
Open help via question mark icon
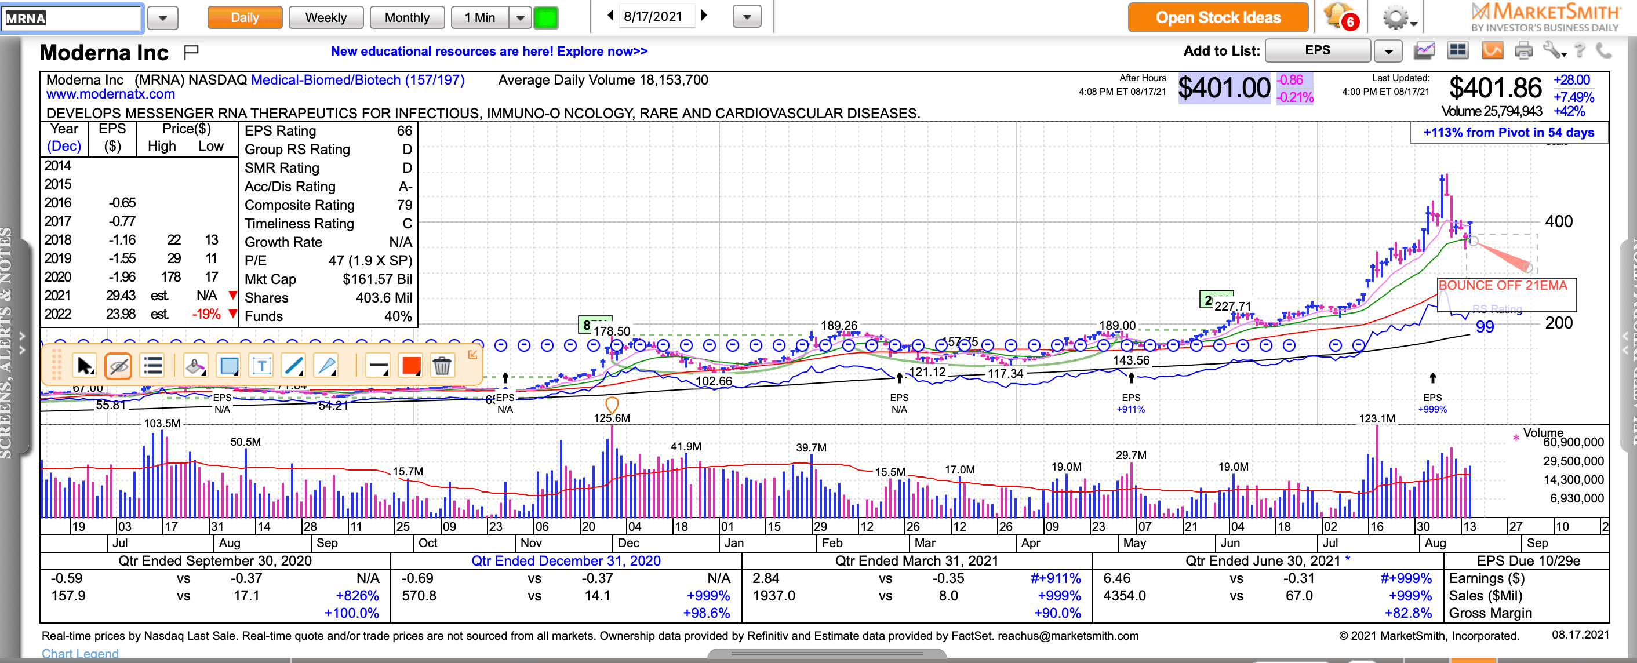click(x=1580, y=51)
